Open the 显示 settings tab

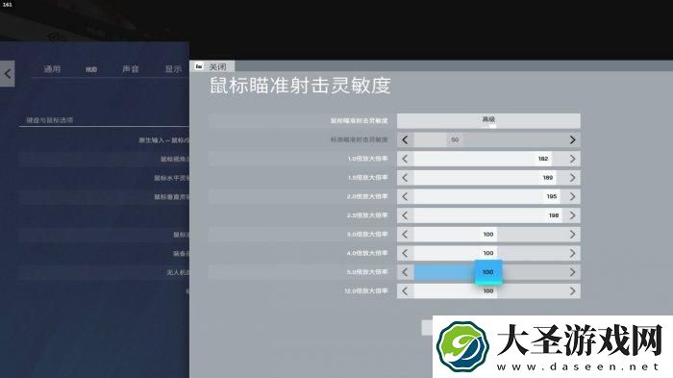tap(173, 69)
